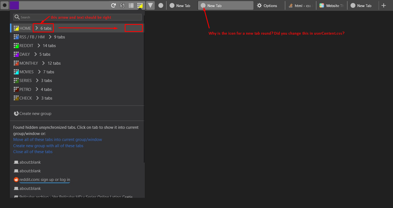Click the dark circle button at far left
Viewport: 393px width, 208px height.
click(x=5, y=5)
